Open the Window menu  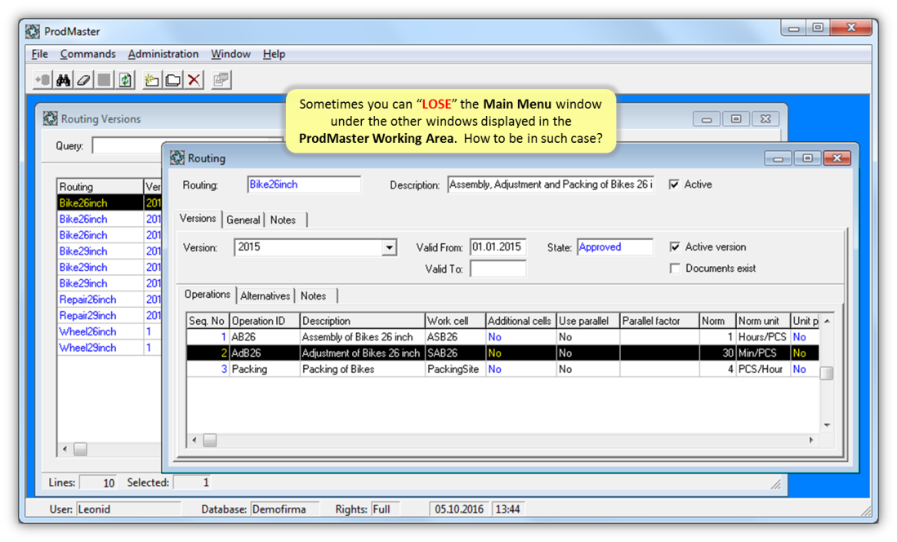(x=230, y=54)
